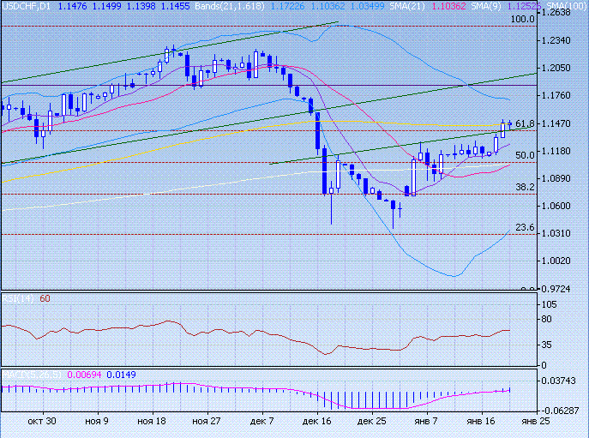The image size is (589, 438).
Task: Click the RSI 80 level on the scale
Action: tap(545, 320)
